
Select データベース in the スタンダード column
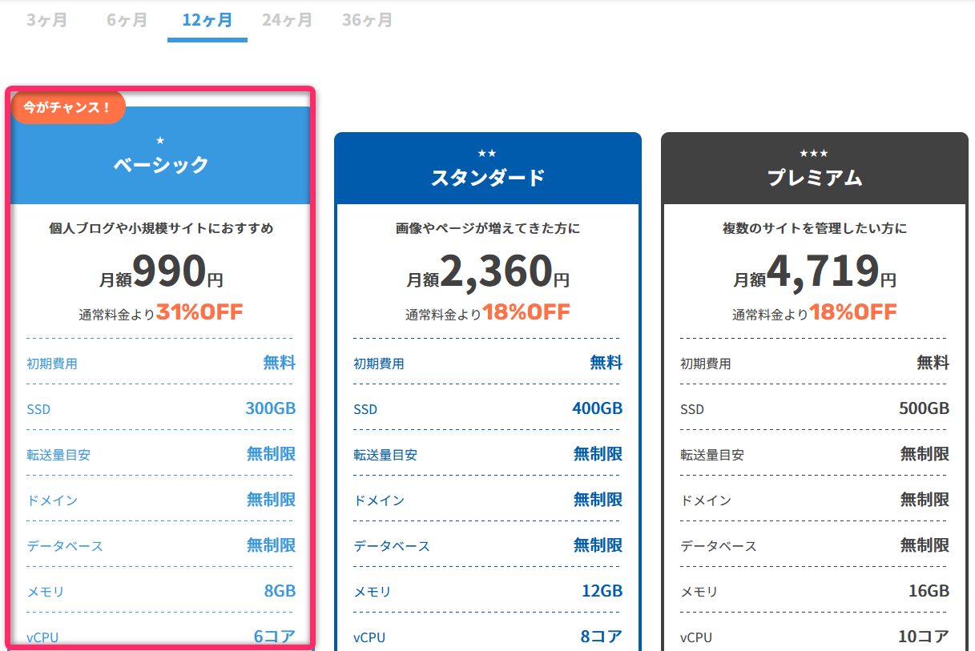click(x=392, y=545)
